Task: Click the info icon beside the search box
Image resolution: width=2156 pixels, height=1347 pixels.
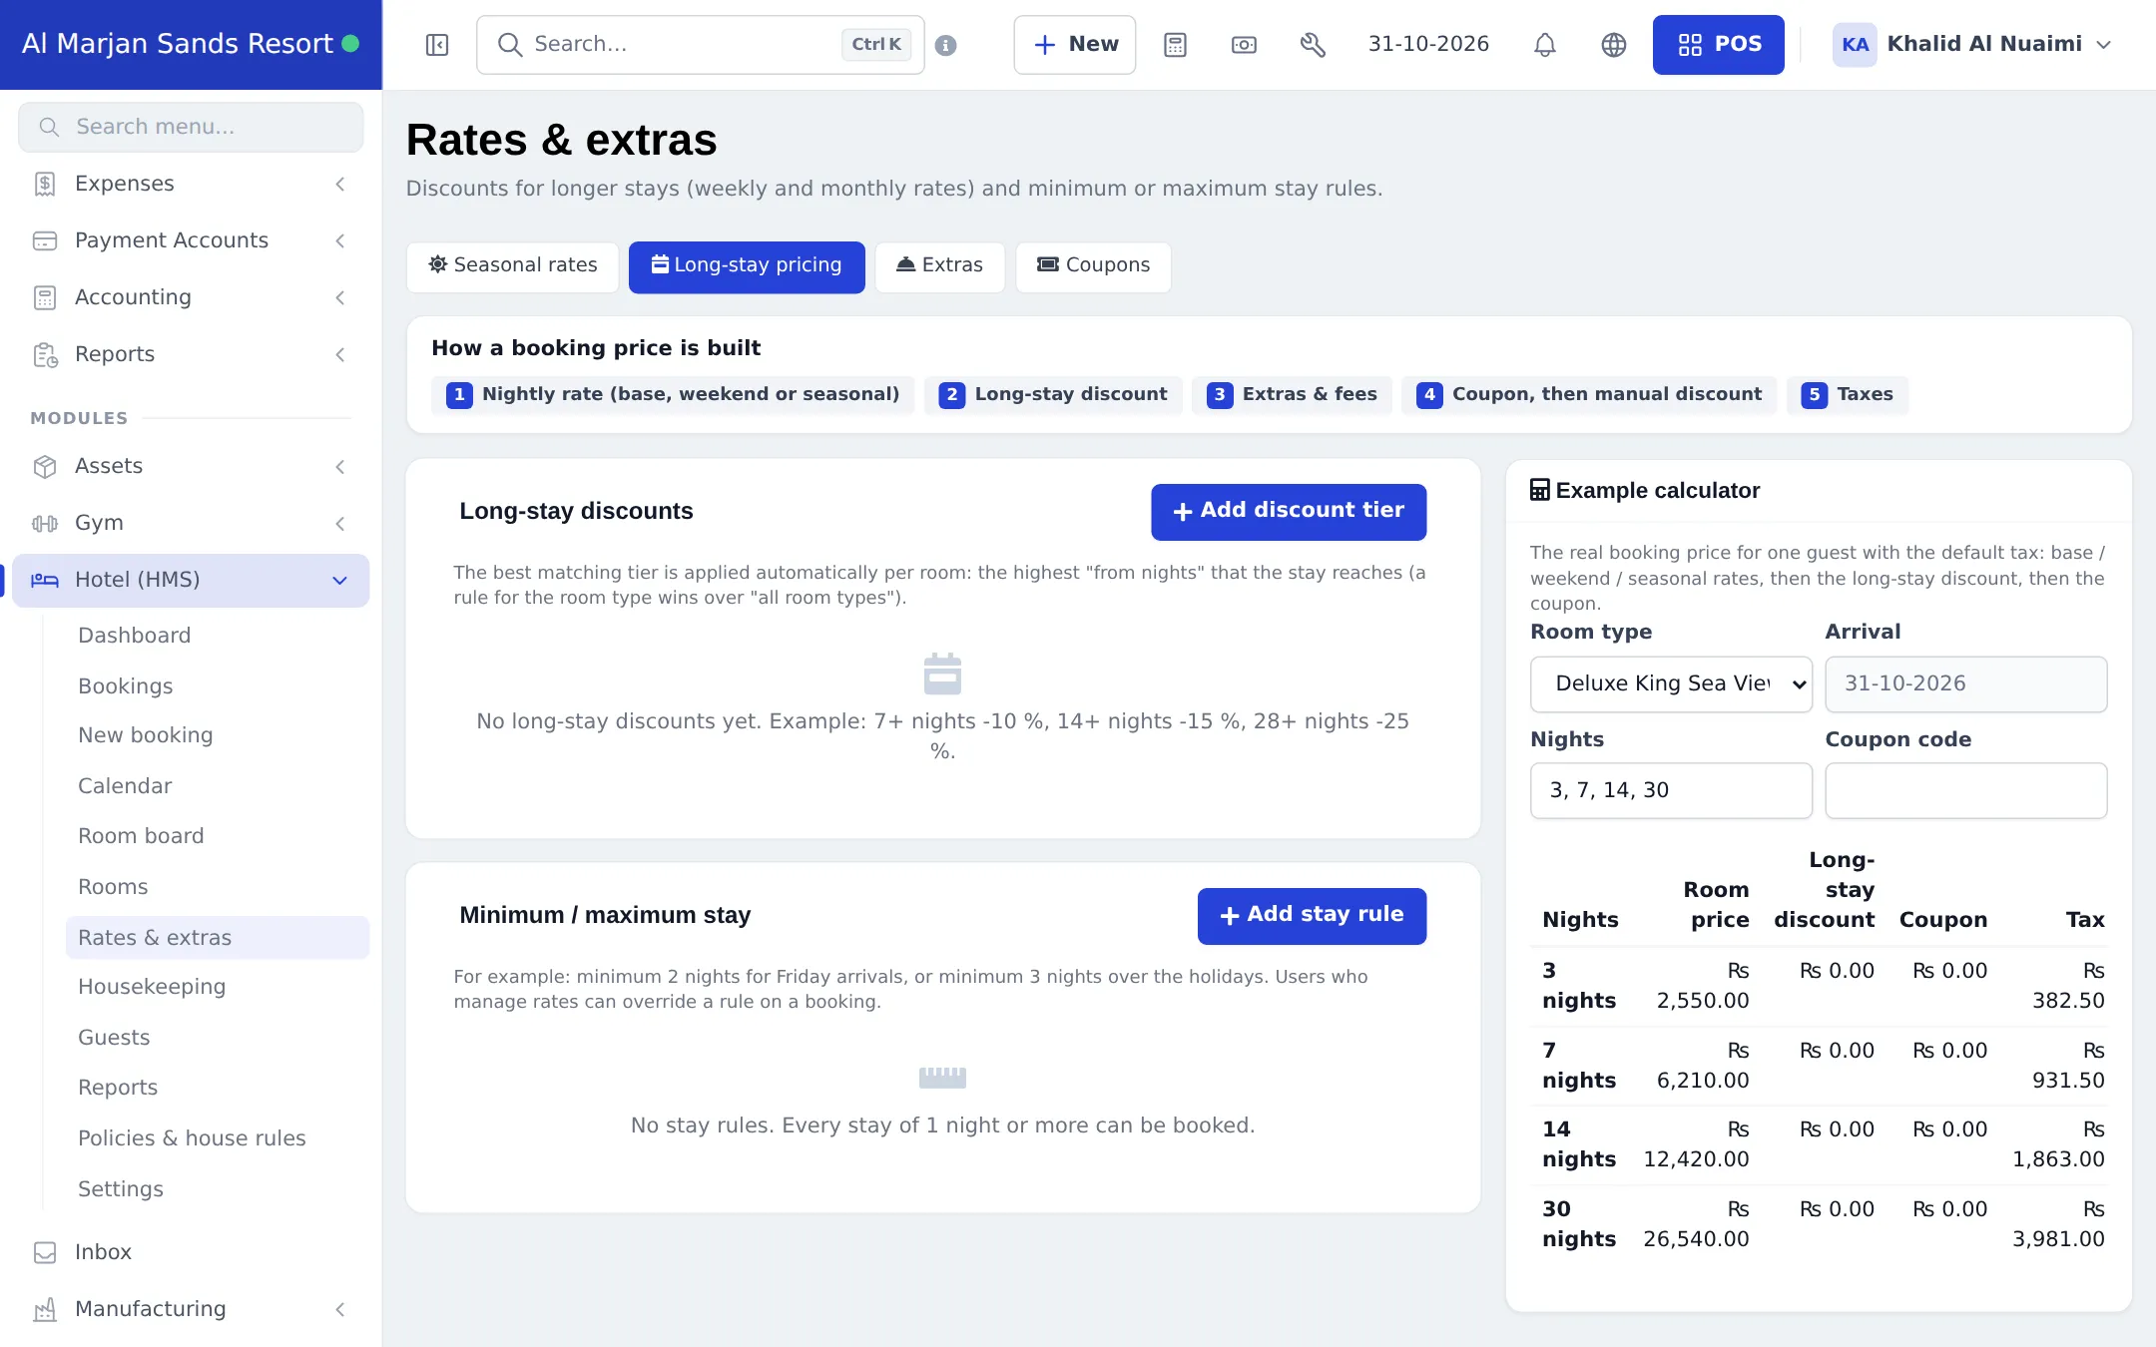Action: (x=946, y=45)
